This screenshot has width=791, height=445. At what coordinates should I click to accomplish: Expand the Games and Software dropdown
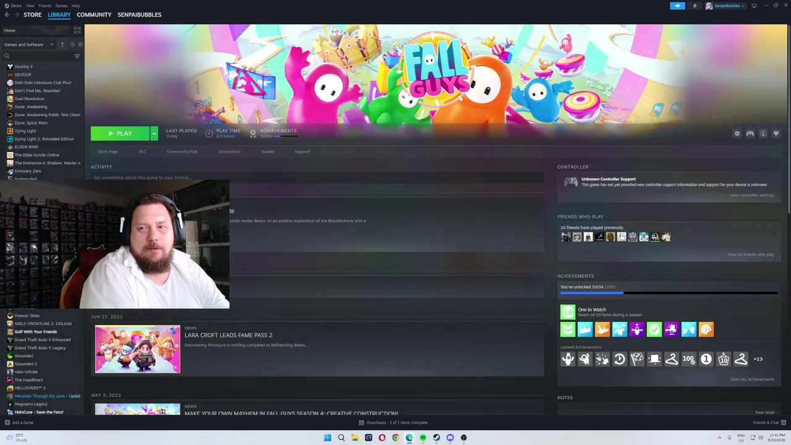[x=28, y=44]
